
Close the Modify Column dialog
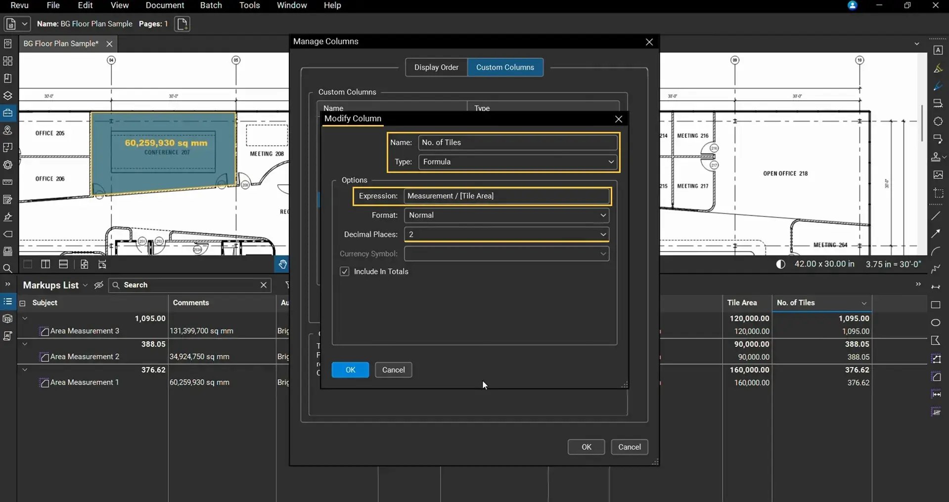pyautogui.click(x=618, y=119)
